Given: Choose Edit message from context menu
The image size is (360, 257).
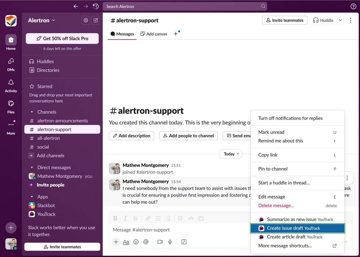Looking at the screenshot, I should (x=297, y=197).
